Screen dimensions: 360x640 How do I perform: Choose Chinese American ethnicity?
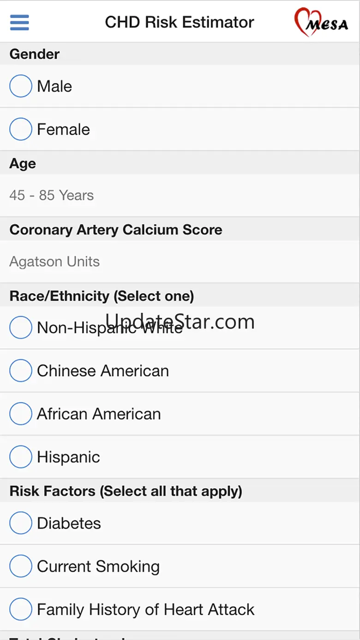(x=21, y=371)
